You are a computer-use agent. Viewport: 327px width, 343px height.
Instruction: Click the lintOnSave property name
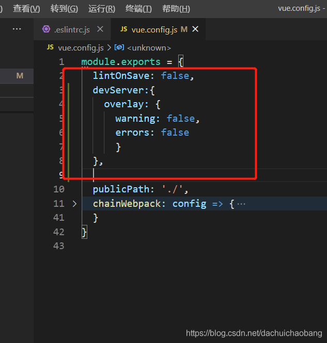(x=121, y=76)
